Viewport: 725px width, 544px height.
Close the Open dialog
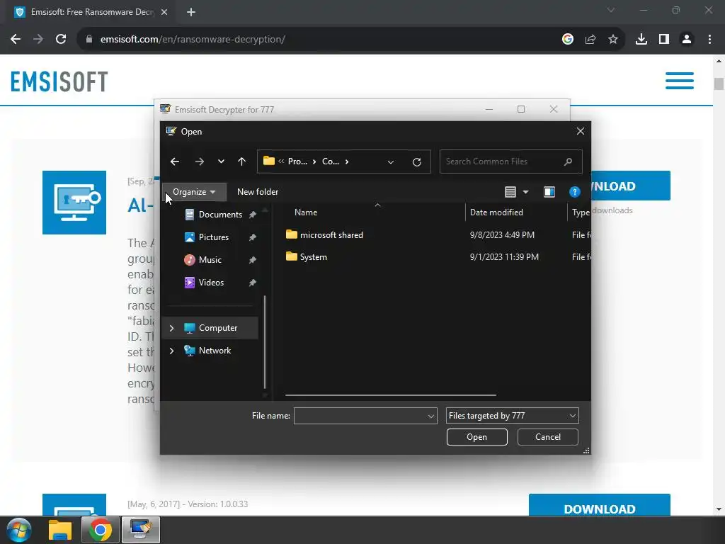(581, 131)
